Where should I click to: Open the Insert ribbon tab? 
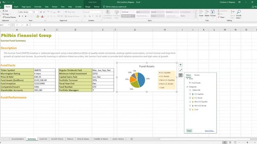coord(16,7)
